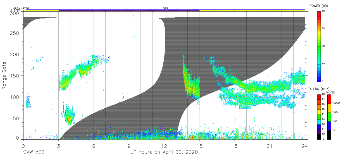Select the blue segment of NOISE scale
This screenshot has height=158, width=343.
329,126
